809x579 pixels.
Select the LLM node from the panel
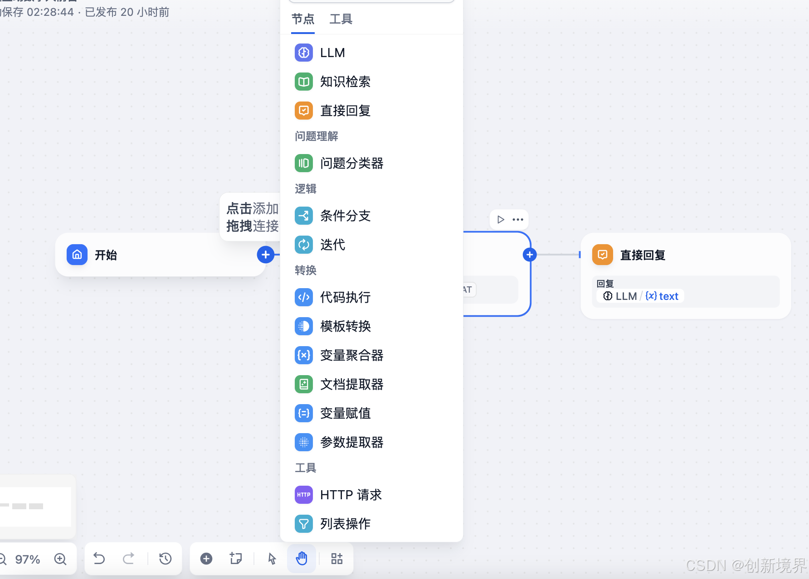coord(332,53)
